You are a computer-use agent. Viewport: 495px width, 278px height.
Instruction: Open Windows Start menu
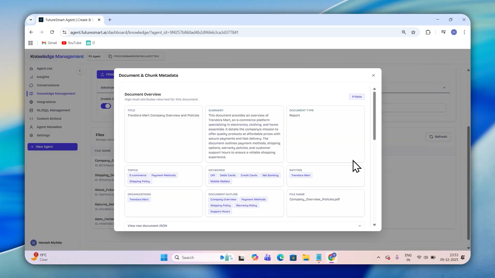click(164, 257)
